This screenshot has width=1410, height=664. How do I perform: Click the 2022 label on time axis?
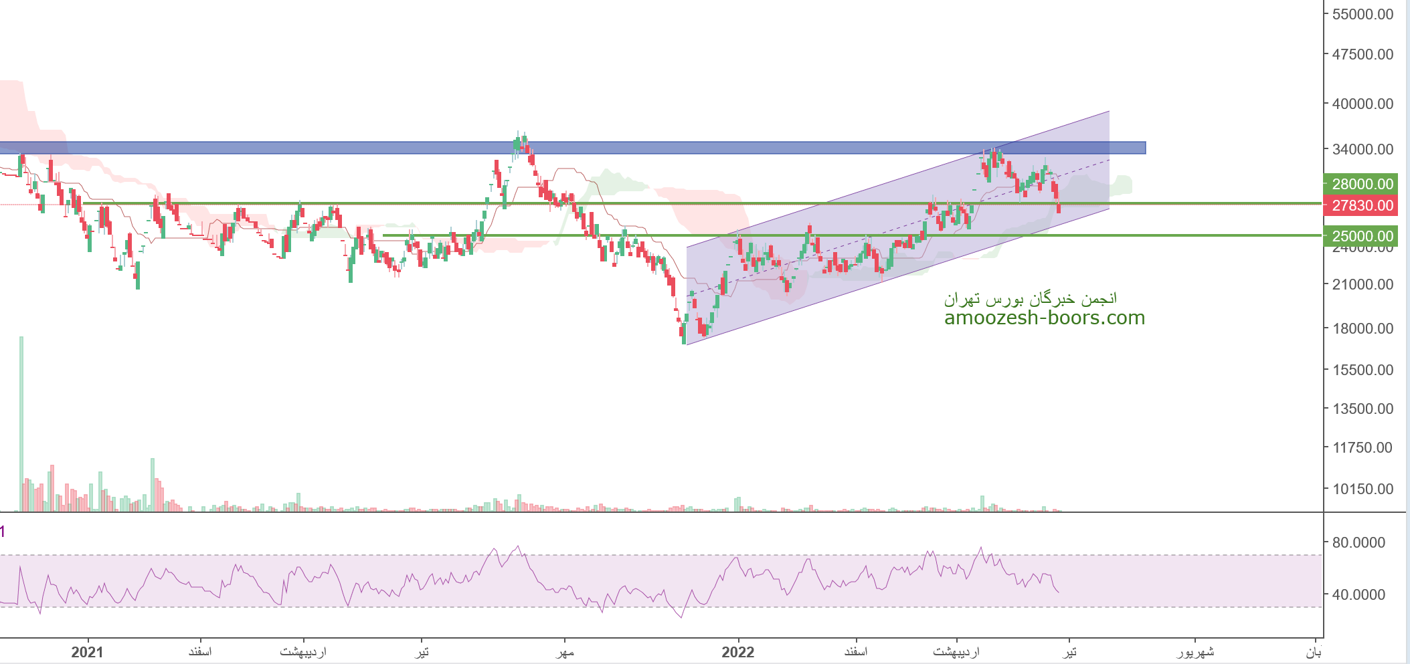point(737,652)
